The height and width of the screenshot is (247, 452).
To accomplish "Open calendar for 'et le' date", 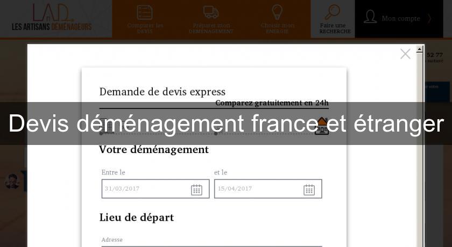I will click(309, 189).
